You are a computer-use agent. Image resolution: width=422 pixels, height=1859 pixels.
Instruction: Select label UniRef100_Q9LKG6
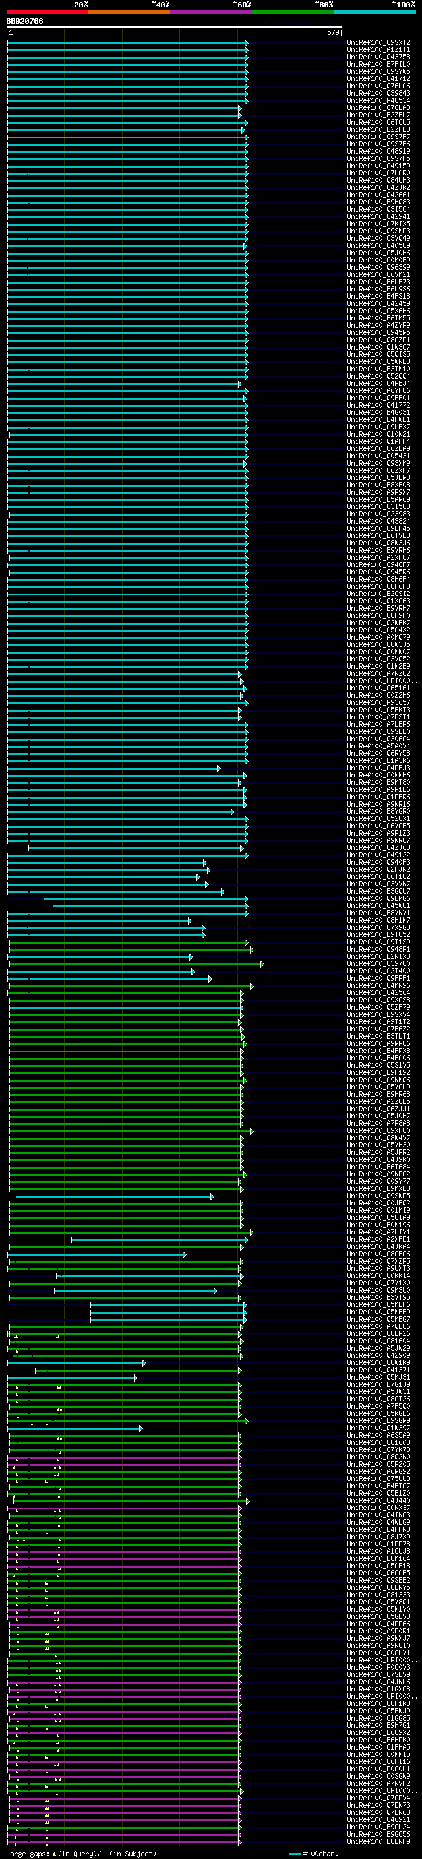click(x=378, y=898)
